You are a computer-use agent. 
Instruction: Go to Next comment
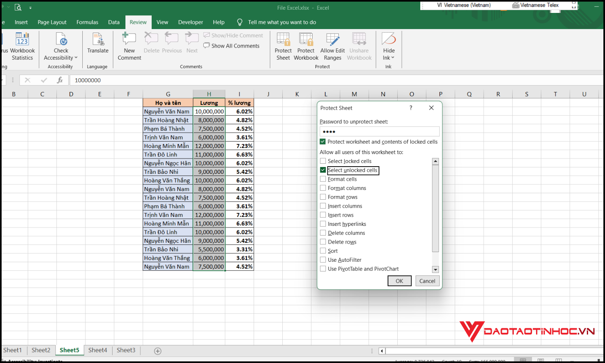192,43
